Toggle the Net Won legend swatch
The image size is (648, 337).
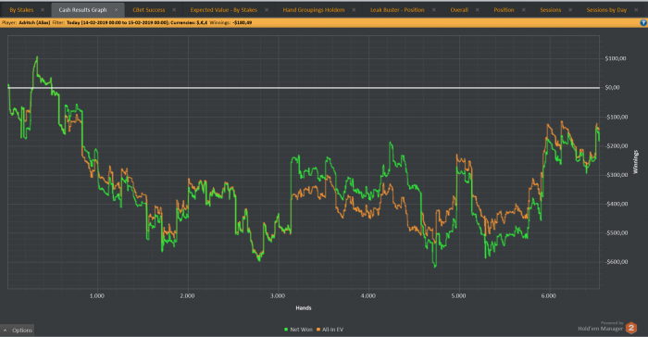(x=286, y=330)
